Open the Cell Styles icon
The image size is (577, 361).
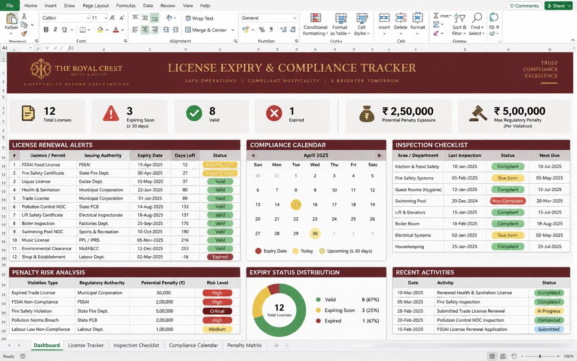362,18
